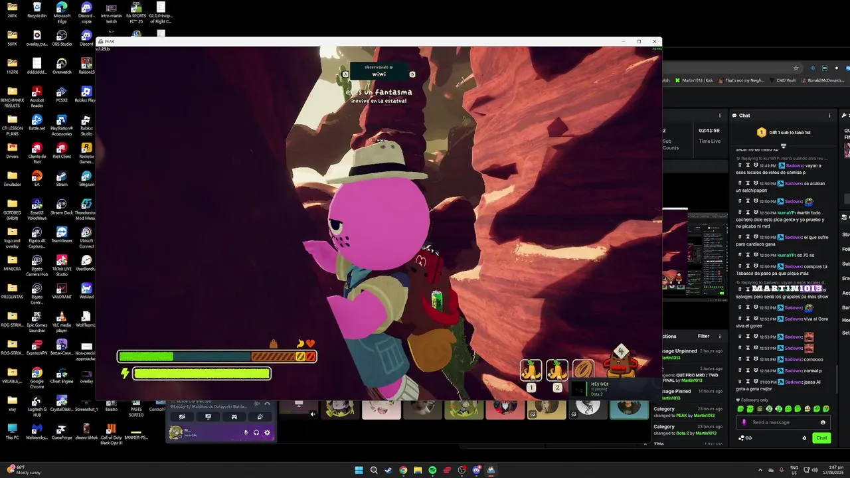Screen dimensions: 850x478
Task: Toggle microphone mute in Discord panel
Action: (246, 433)
